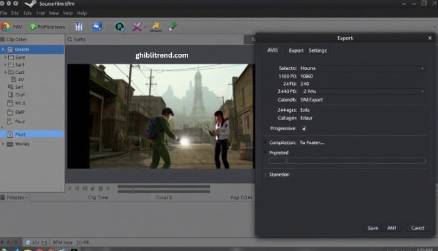
Task: Click the blue mixer bars toolbar icon
Action: point(79,26)
